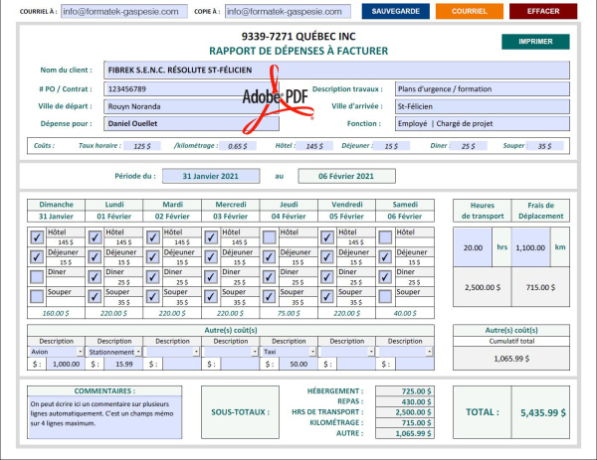
Task: Open the Avion description dropdown
Action: (80, 352)
